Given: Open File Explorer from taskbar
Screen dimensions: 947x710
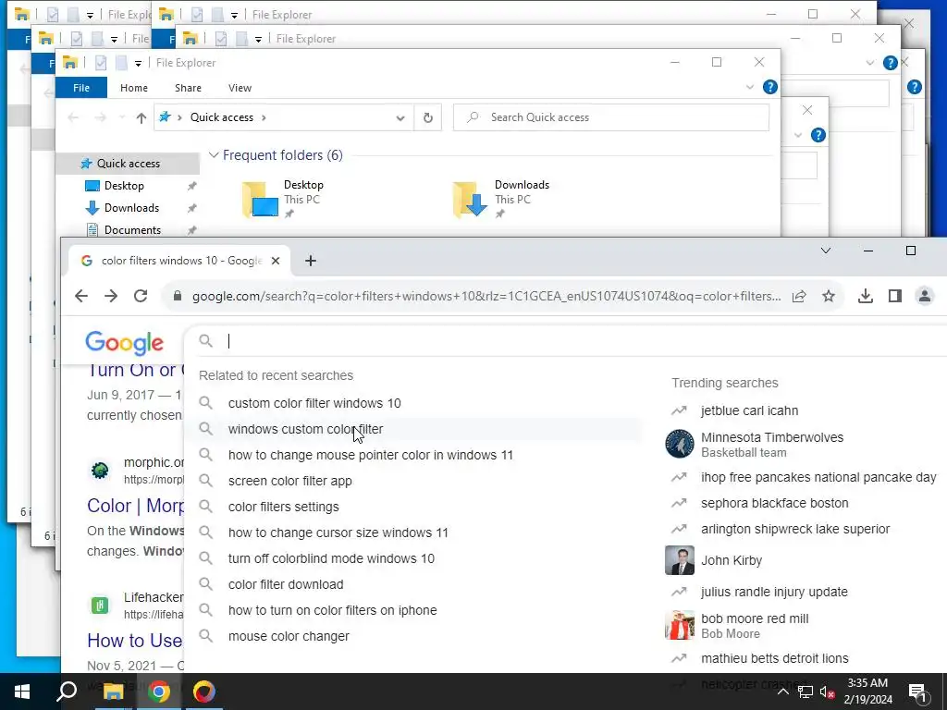Looking at the screenshot, I should click(x=113, y=692).
